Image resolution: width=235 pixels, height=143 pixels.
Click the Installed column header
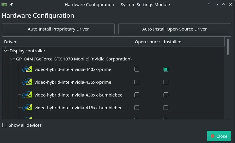pyautogui.click(x=193, y=42)
